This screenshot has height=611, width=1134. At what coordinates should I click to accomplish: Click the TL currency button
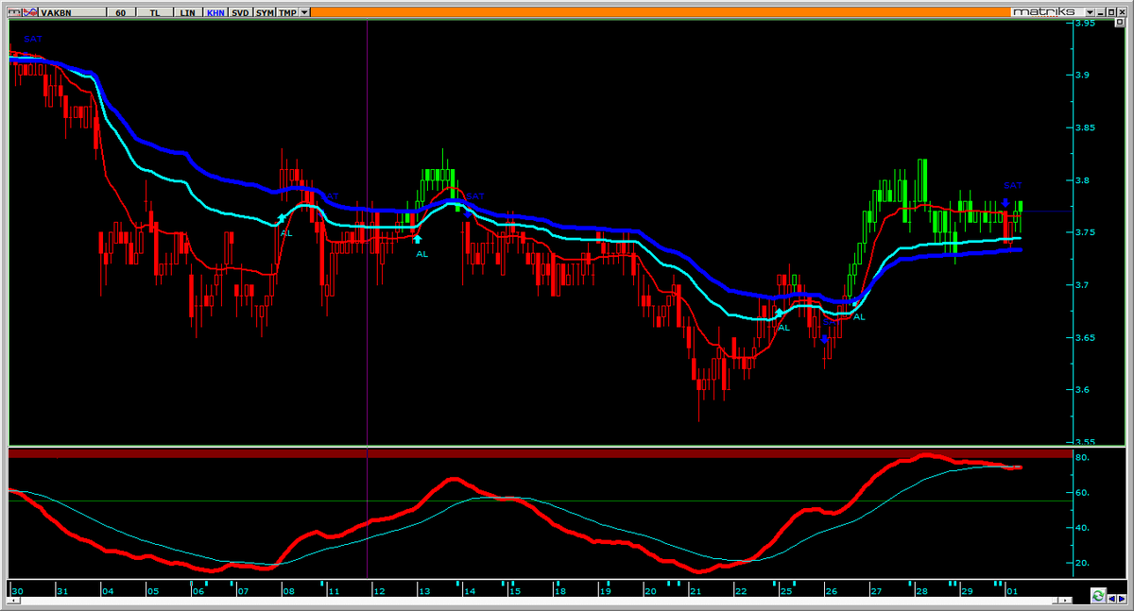155,12
